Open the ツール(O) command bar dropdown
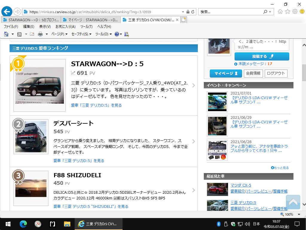 tap(103, 34)
